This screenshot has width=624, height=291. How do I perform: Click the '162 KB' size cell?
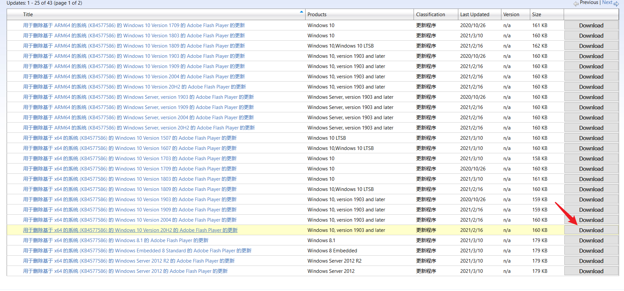point(540,46)
